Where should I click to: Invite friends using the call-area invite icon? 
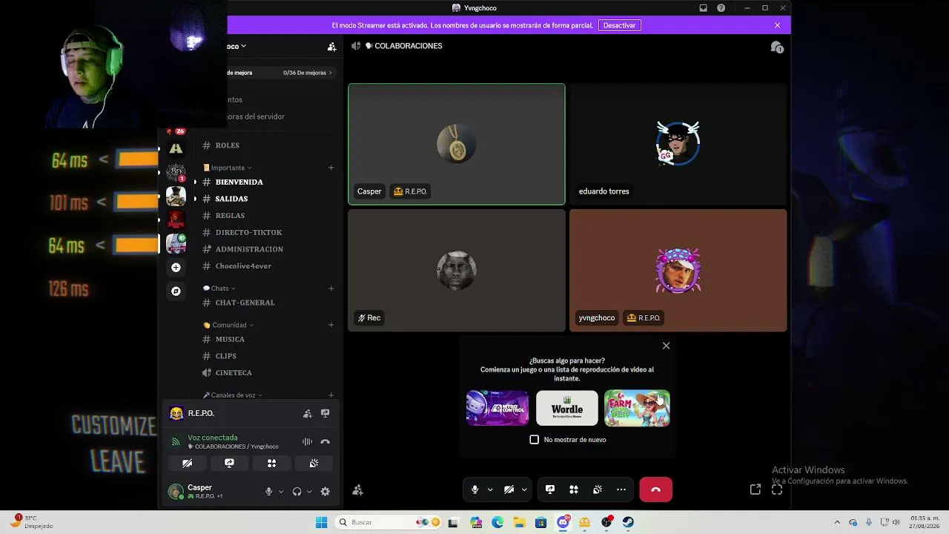coord(358,489)
